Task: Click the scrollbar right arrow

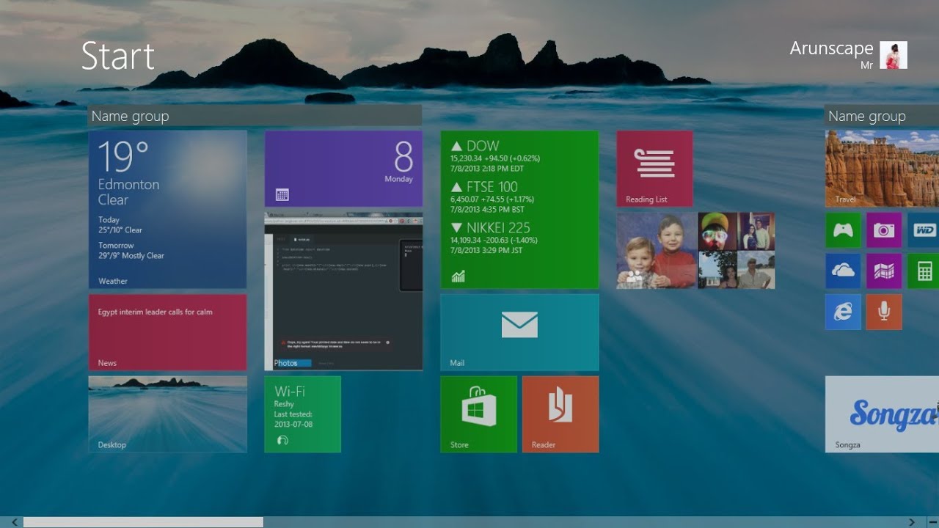Action: tap(912, 522)
